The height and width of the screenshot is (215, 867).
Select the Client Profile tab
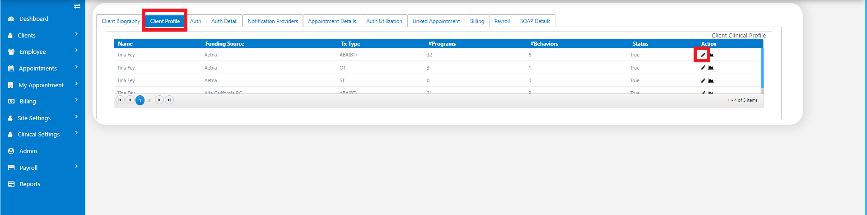tap(165, 21)
